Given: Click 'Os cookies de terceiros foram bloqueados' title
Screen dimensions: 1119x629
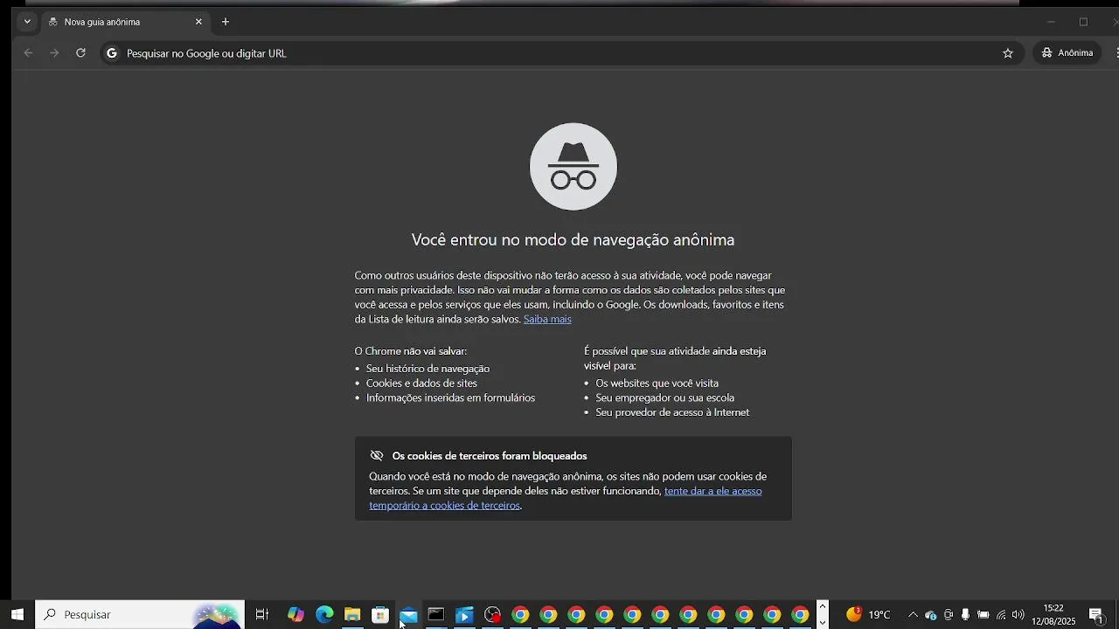Looking at the screenshot, I should tap(490, 456).
